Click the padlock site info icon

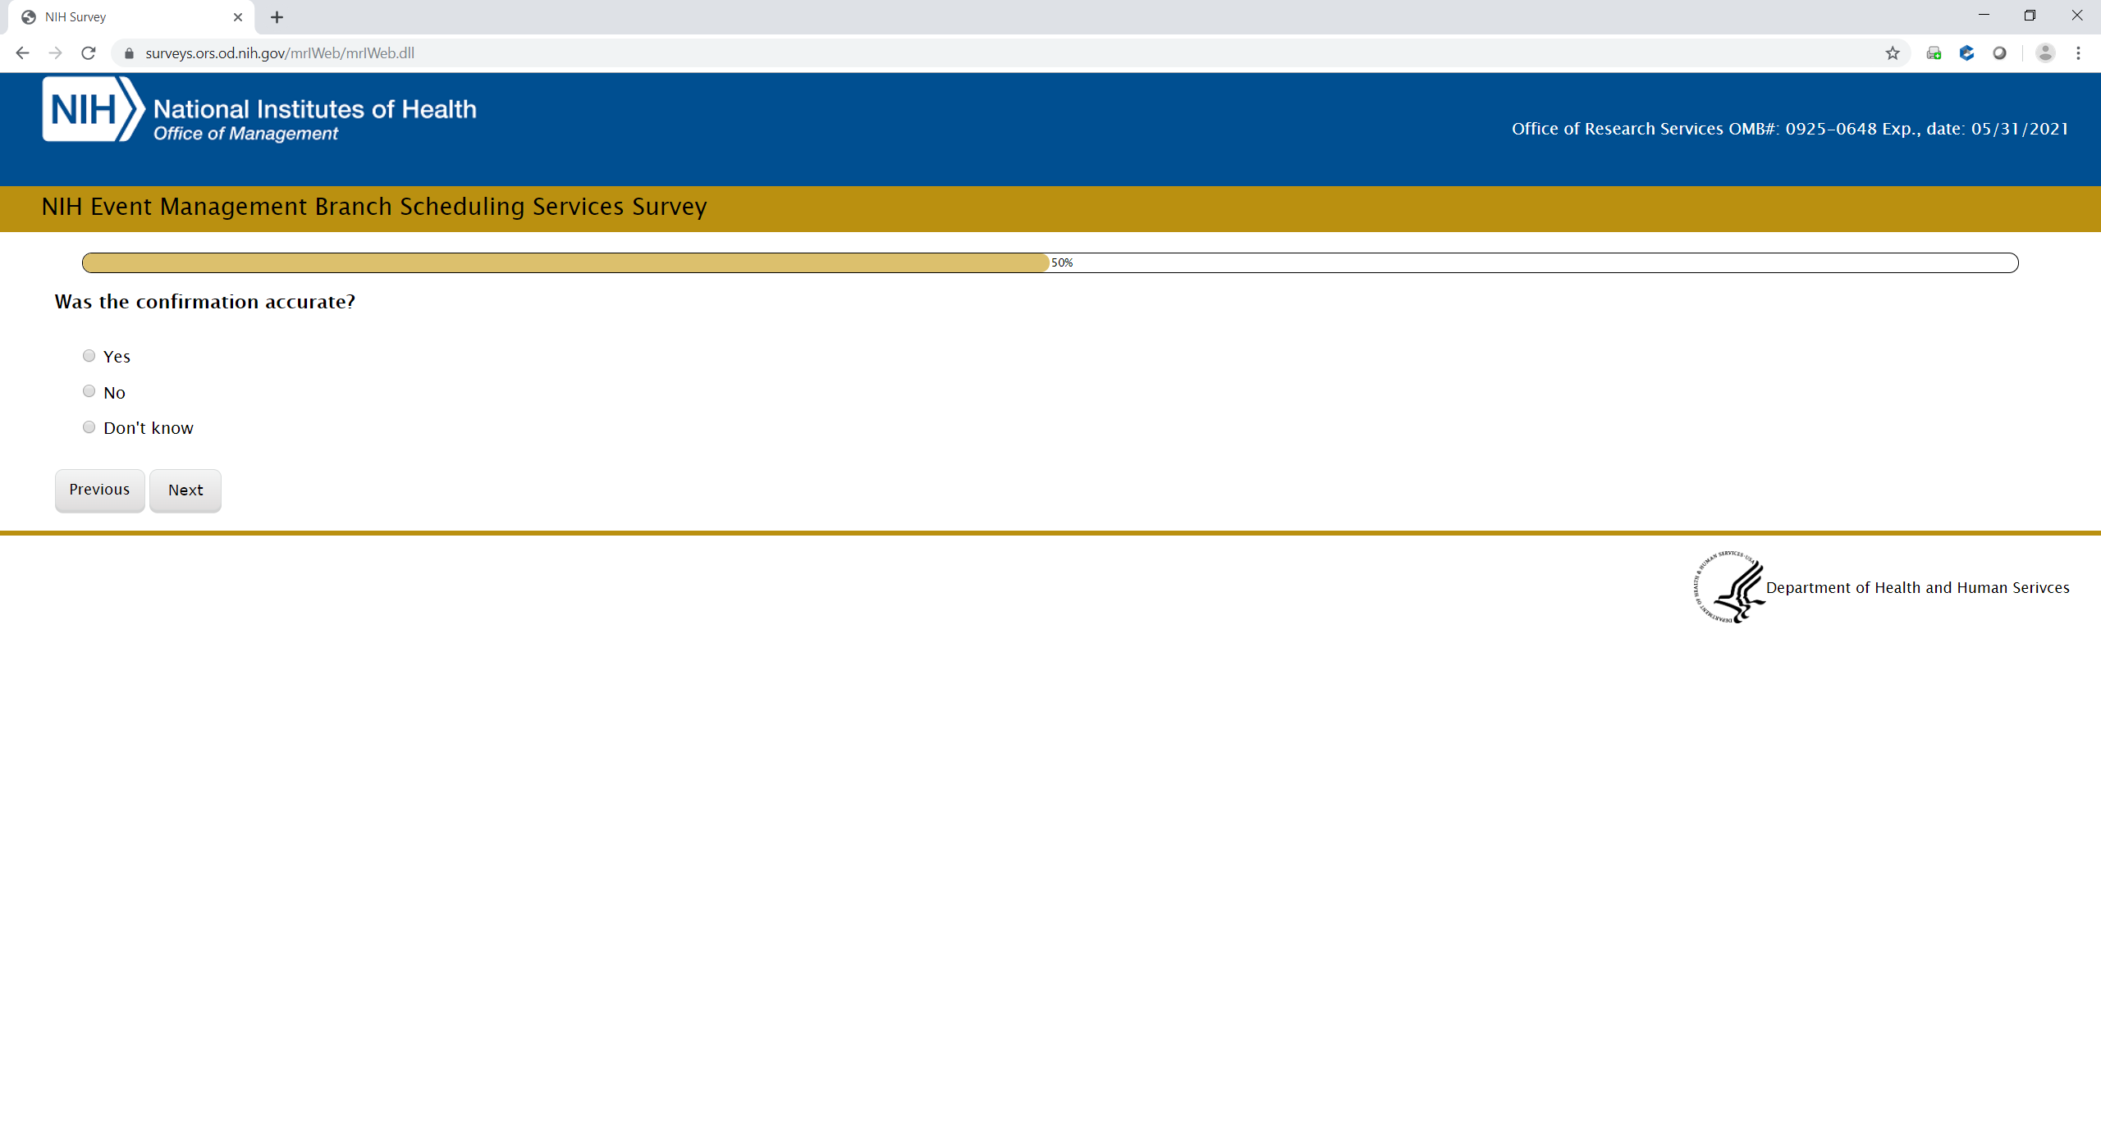coord(129,53)
